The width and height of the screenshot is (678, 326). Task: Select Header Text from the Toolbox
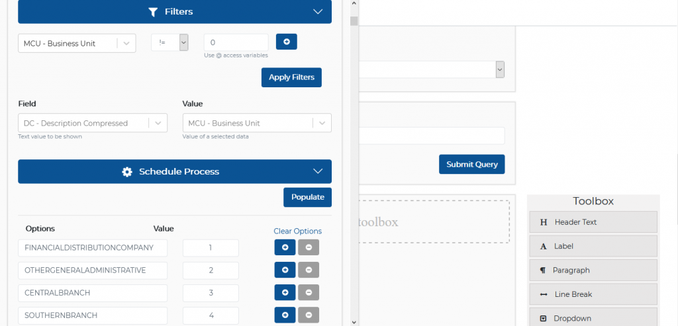[593, 222]
